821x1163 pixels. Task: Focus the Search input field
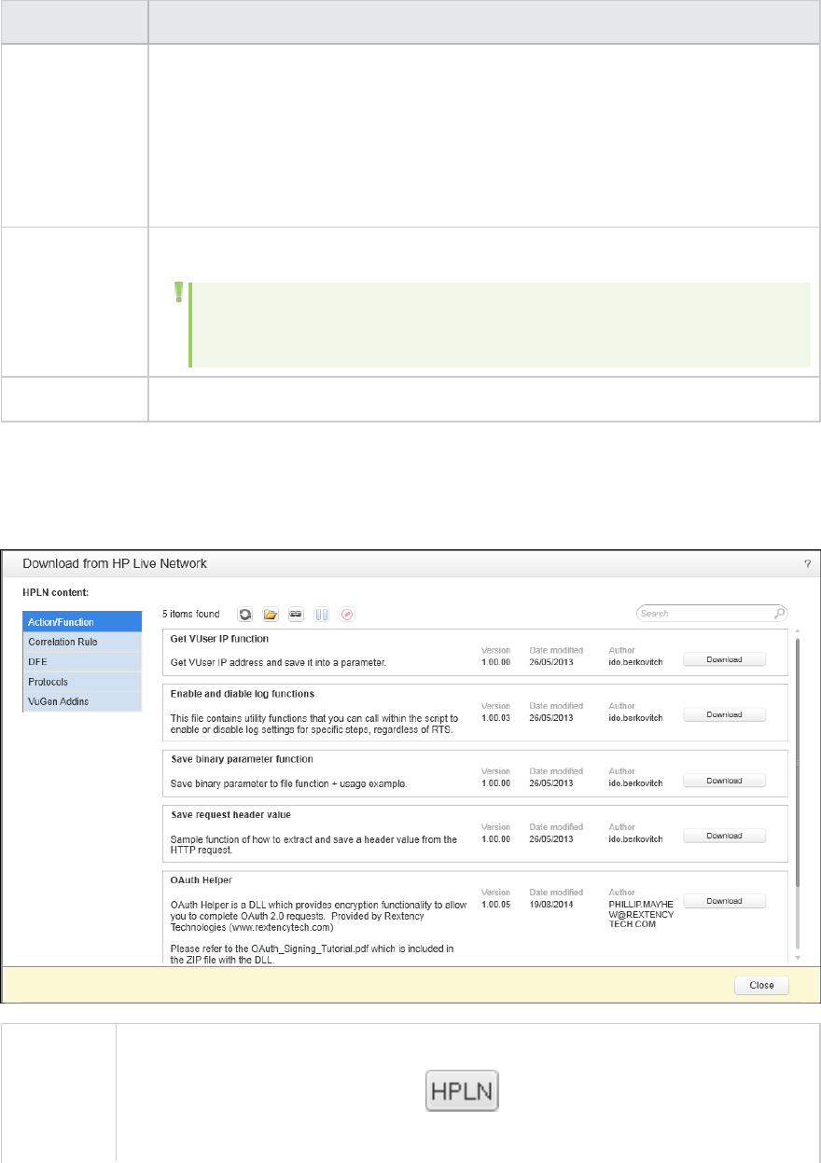pos(712,614)
